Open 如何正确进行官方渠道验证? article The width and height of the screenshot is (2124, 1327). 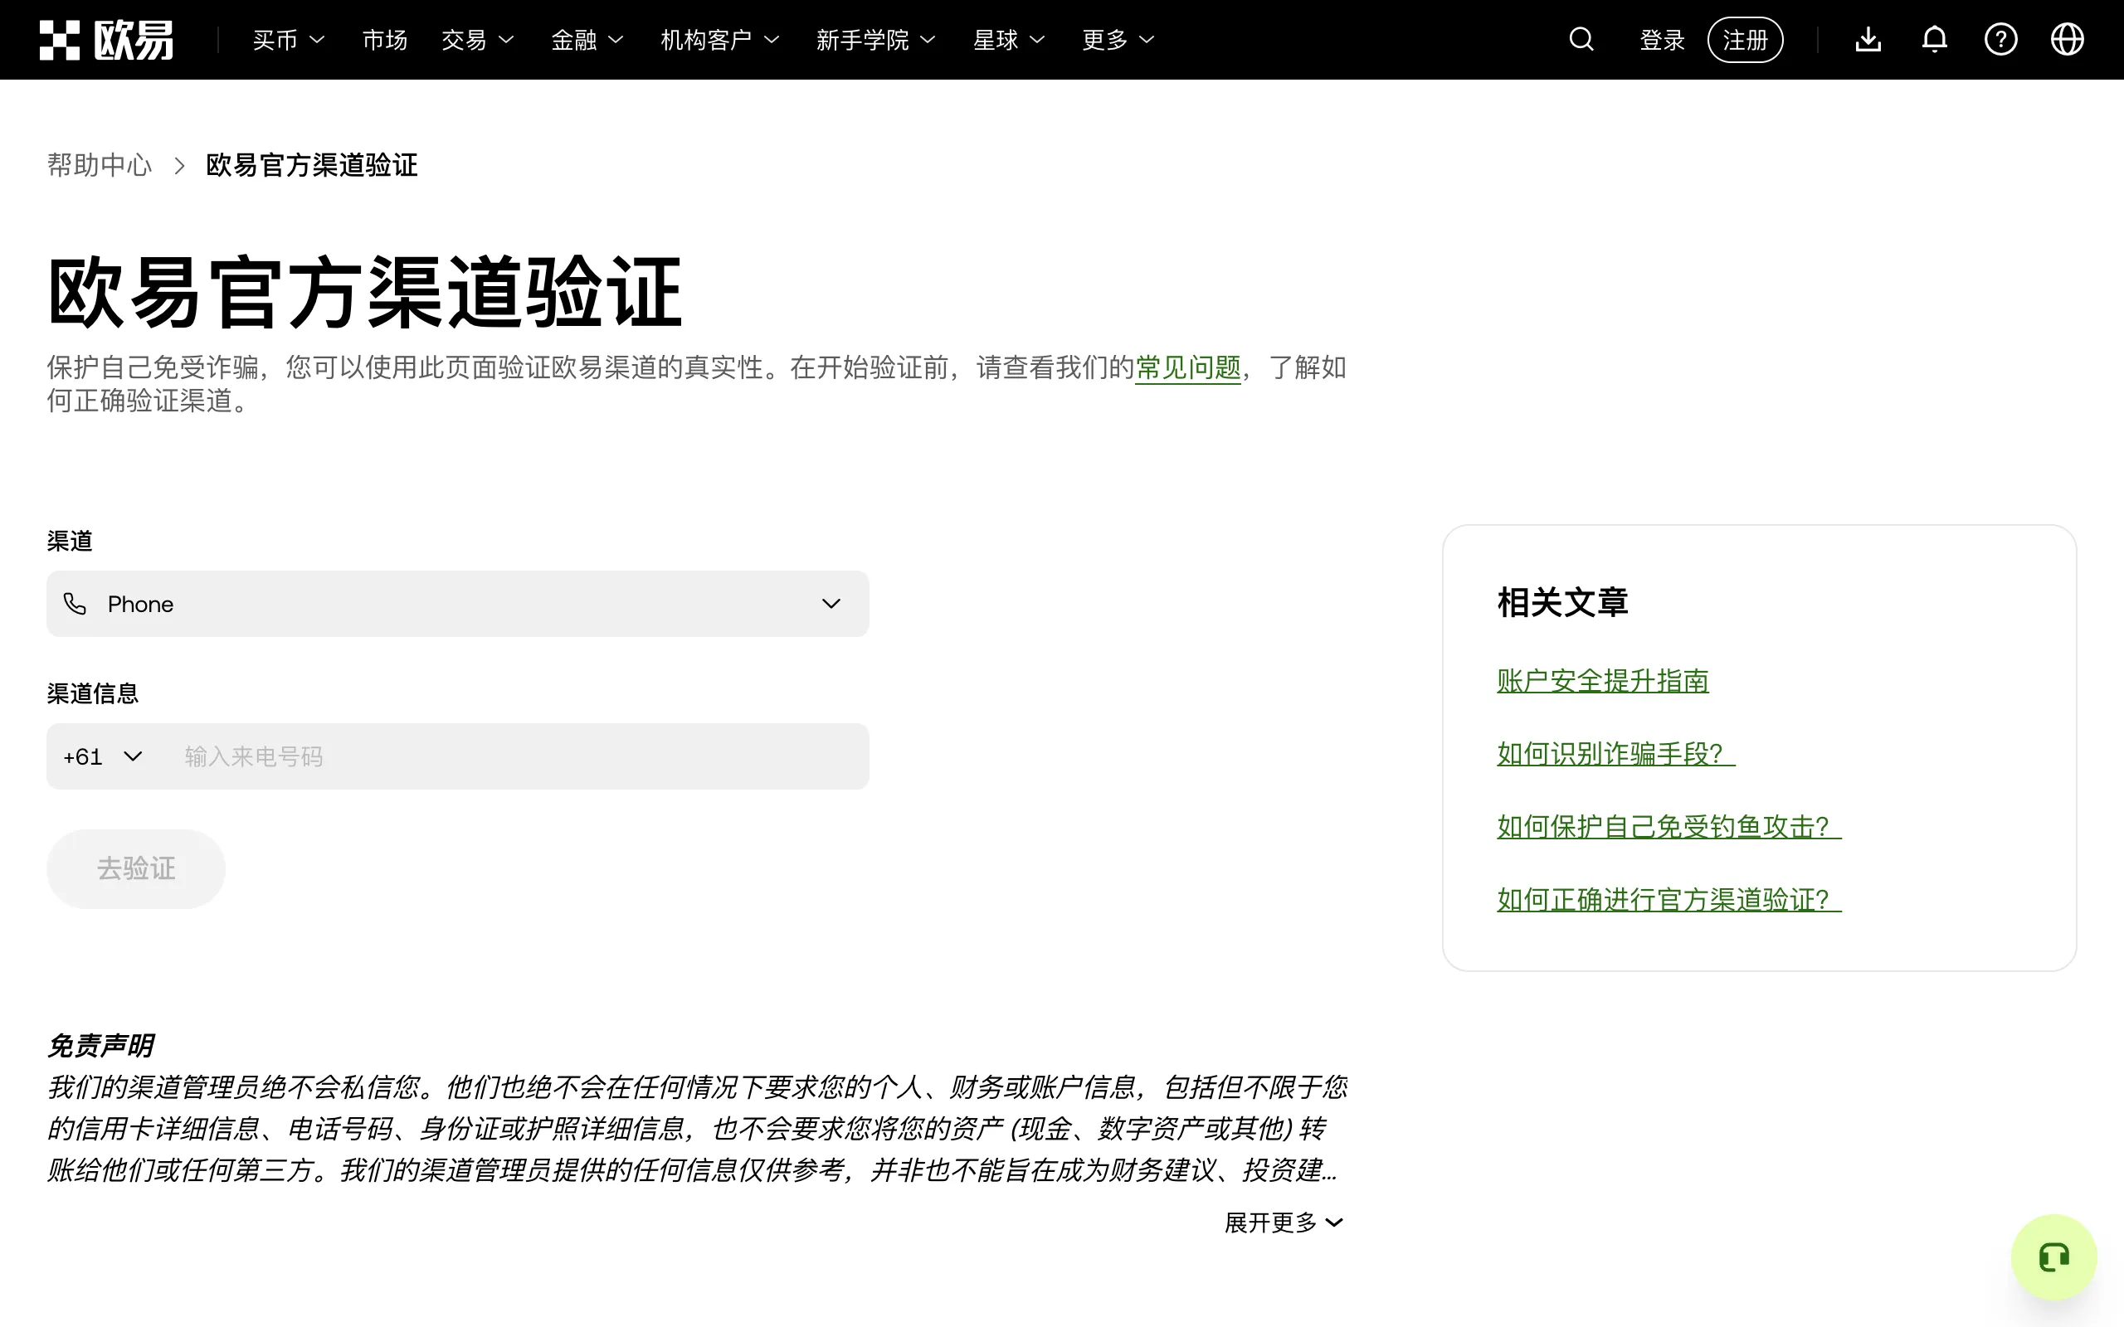[1669, 900]
